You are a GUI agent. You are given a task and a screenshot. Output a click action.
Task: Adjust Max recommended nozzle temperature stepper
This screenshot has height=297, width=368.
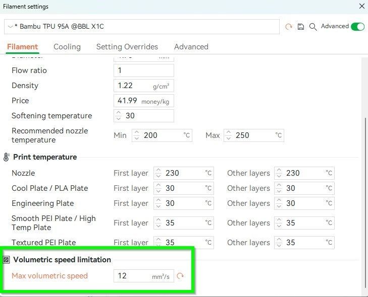(x=229, y=135)
